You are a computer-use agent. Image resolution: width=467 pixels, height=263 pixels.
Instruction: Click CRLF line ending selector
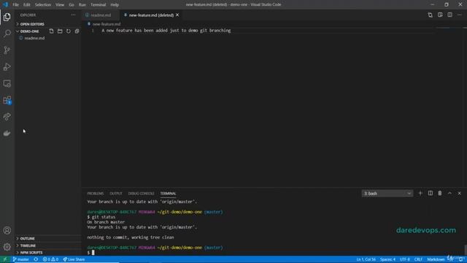coord(418,259)
